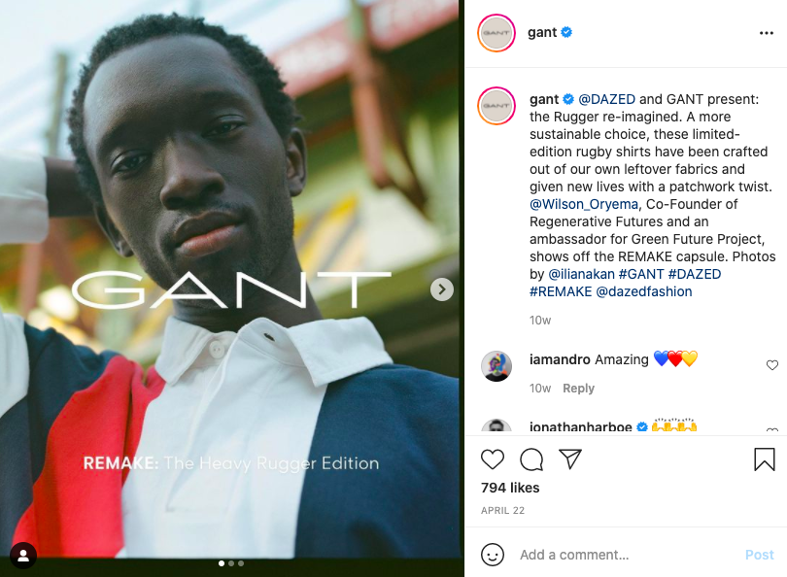The image size is (787, 577).
Task: Open the @DAZED mention link
Action: 607,99
